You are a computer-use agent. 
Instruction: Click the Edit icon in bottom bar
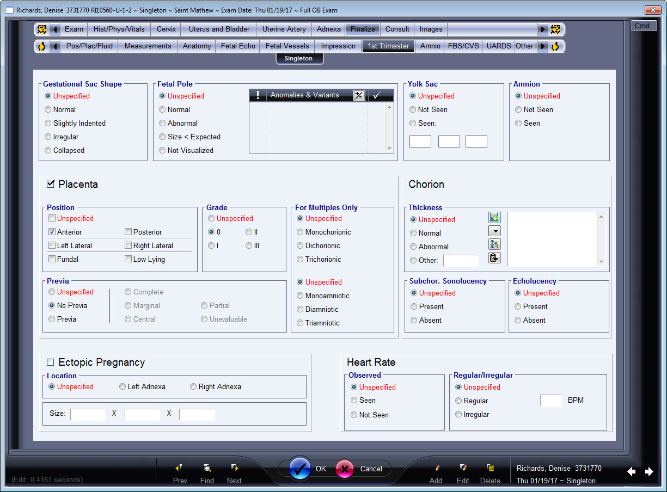pos(463,468)
